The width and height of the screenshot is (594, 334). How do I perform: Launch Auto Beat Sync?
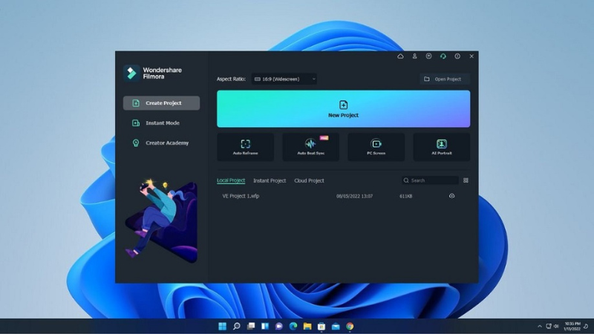[310, 147]
